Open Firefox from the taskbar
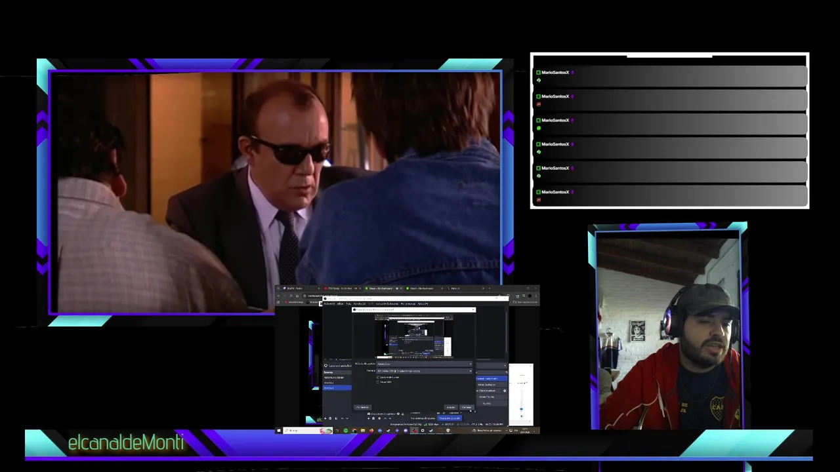Viewport: 840px width, 472px height. (371, 431)
